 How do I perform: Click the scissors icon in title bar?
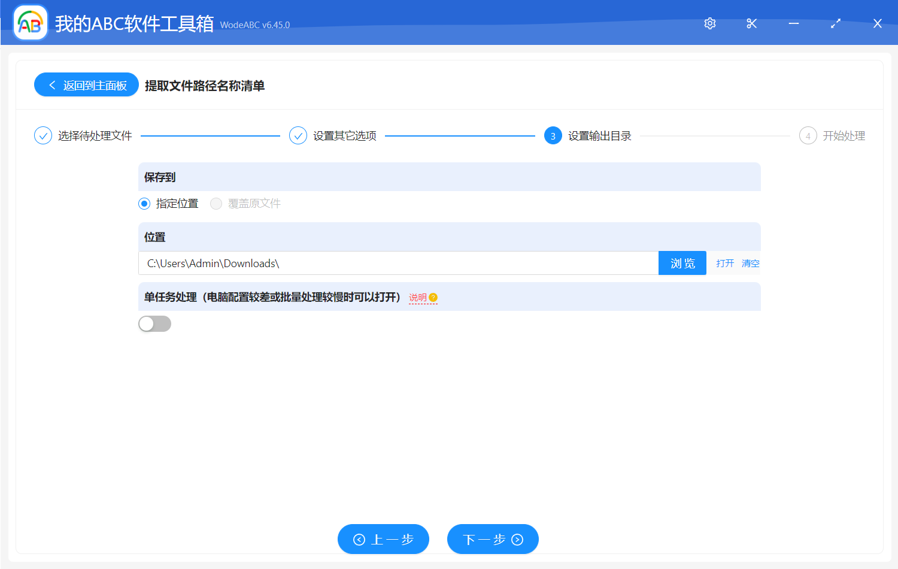click(751, 23)
